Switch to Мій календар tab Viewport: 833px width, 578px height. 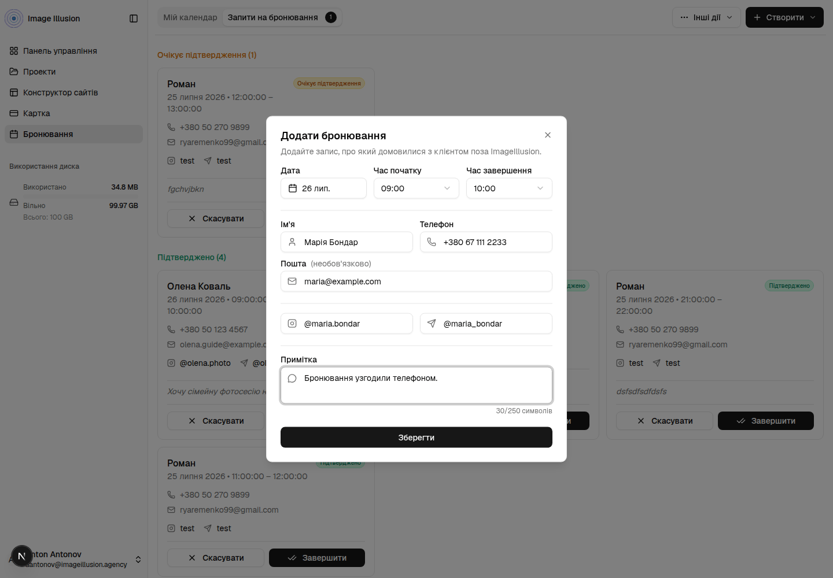click(x=190, y=17)
